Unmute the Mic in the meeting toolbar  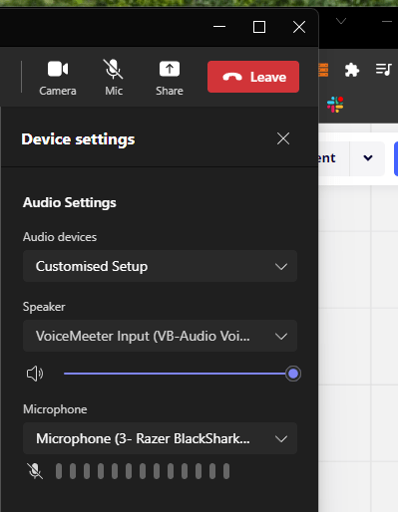114,78
